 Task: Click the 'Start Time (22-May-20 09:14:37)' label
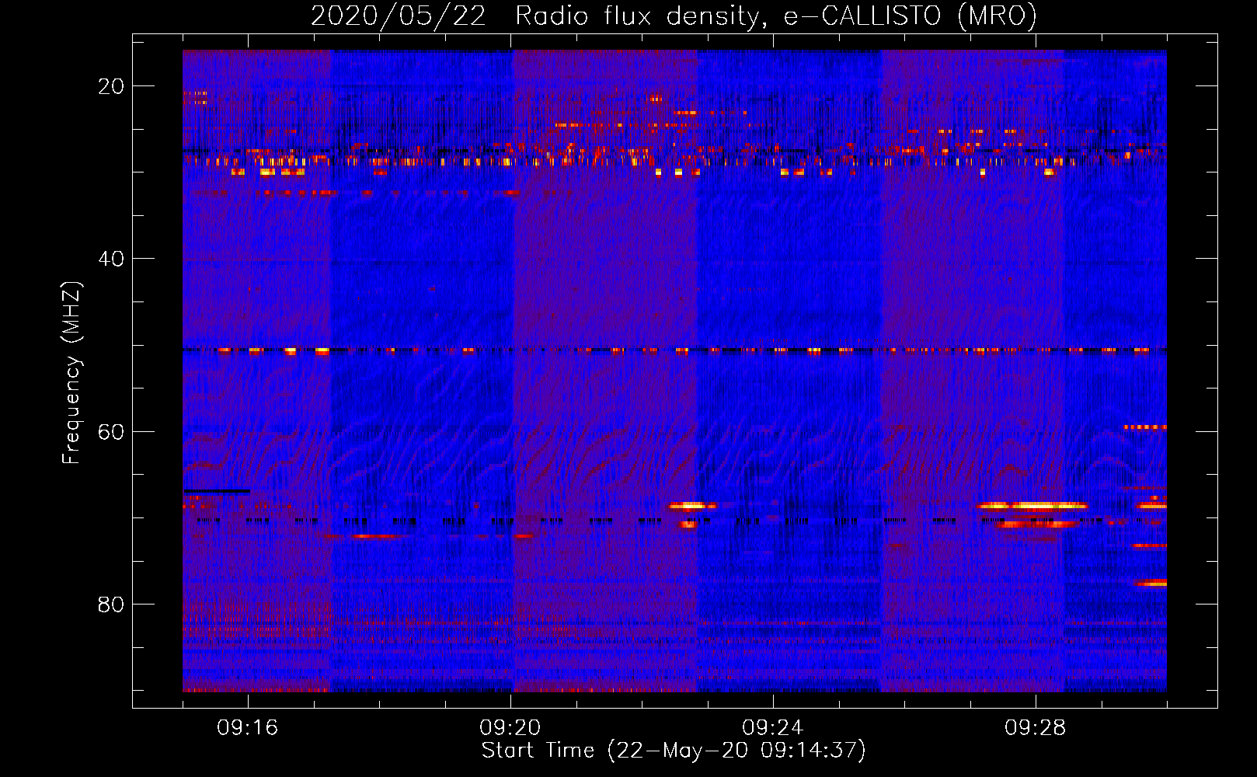(674, 751)
